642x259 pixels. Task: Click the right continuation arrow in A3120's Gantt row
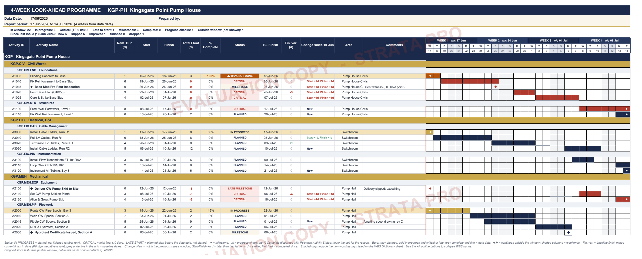(627, 171)
